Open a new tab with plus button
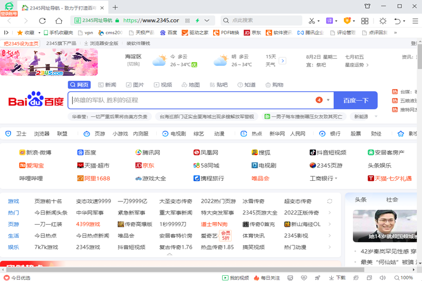The width and height of the screenshot is (422, 281). 115,7
